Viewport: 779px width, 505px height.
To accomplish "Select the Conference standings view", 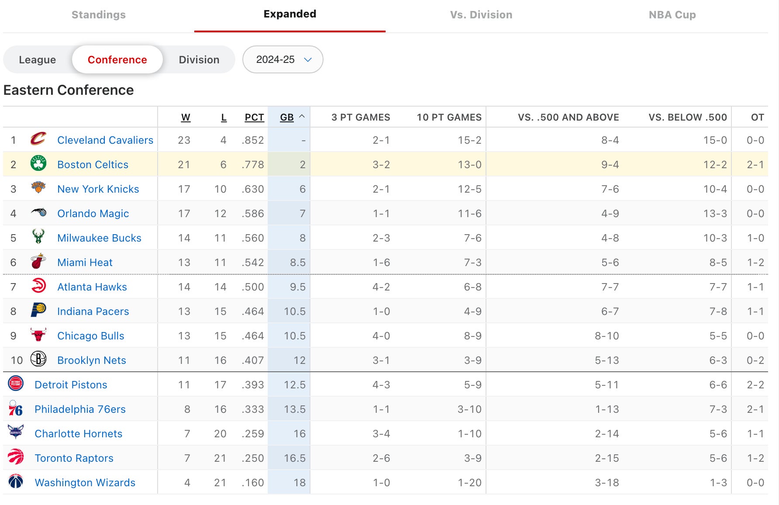I will coord(117,59).
